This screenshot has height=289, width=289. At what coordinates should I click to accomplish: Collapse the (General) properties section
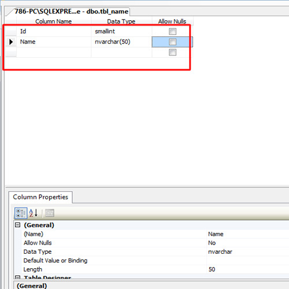(18, 225)
